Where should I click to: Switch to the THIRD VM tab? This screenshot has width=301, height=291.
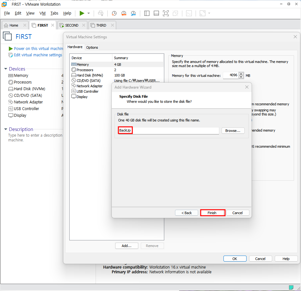(101, 25)
